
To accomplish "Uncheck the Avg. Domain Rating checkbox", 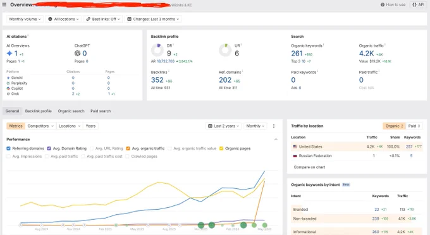I will coord(49,148).
